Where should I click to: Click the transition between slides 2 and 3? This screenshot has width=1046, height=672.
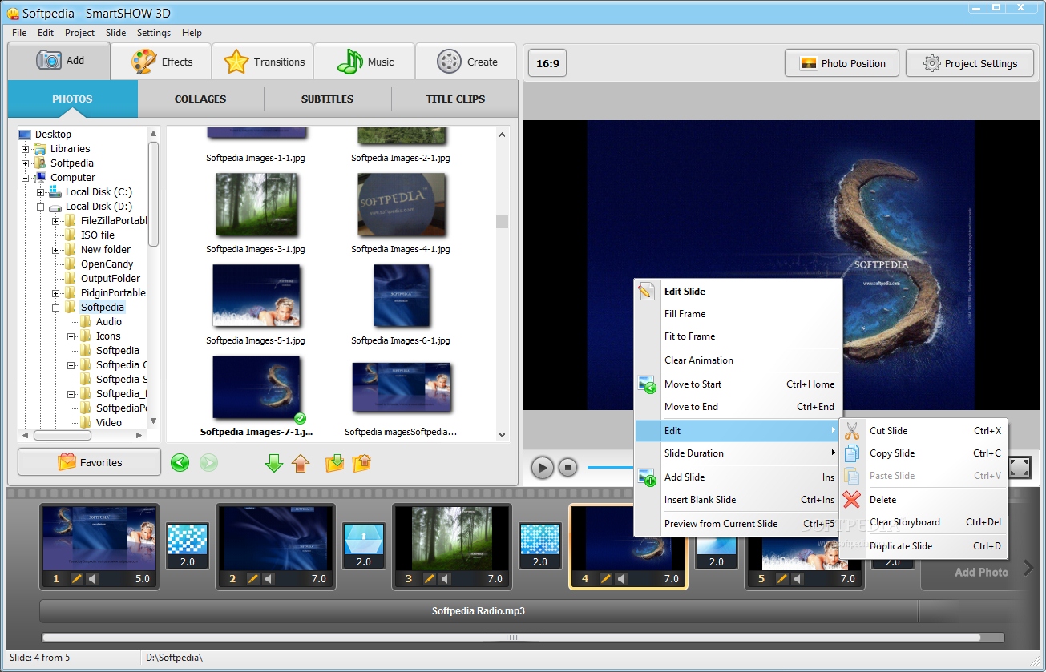364,546
